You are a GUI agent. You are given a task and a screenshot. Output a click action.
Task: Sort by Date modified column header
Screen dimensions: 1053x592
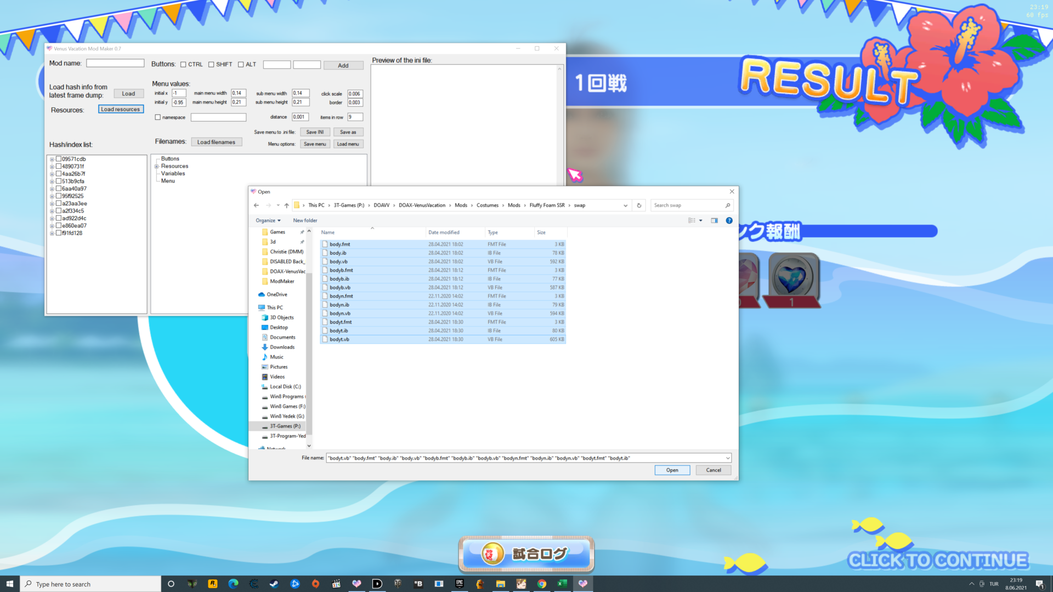(x=455, y=232)
